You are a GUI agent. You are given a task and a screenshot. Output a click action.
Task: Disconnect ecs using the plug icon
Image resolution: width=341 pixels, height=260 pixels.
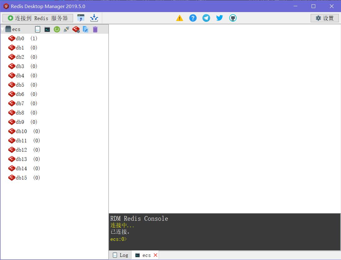tap(66, 29)
